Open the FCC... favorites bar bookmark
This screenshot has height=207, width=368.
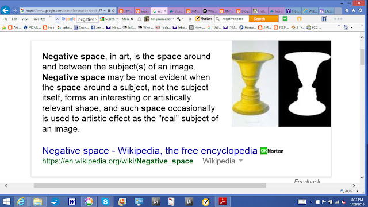[314, 28]
